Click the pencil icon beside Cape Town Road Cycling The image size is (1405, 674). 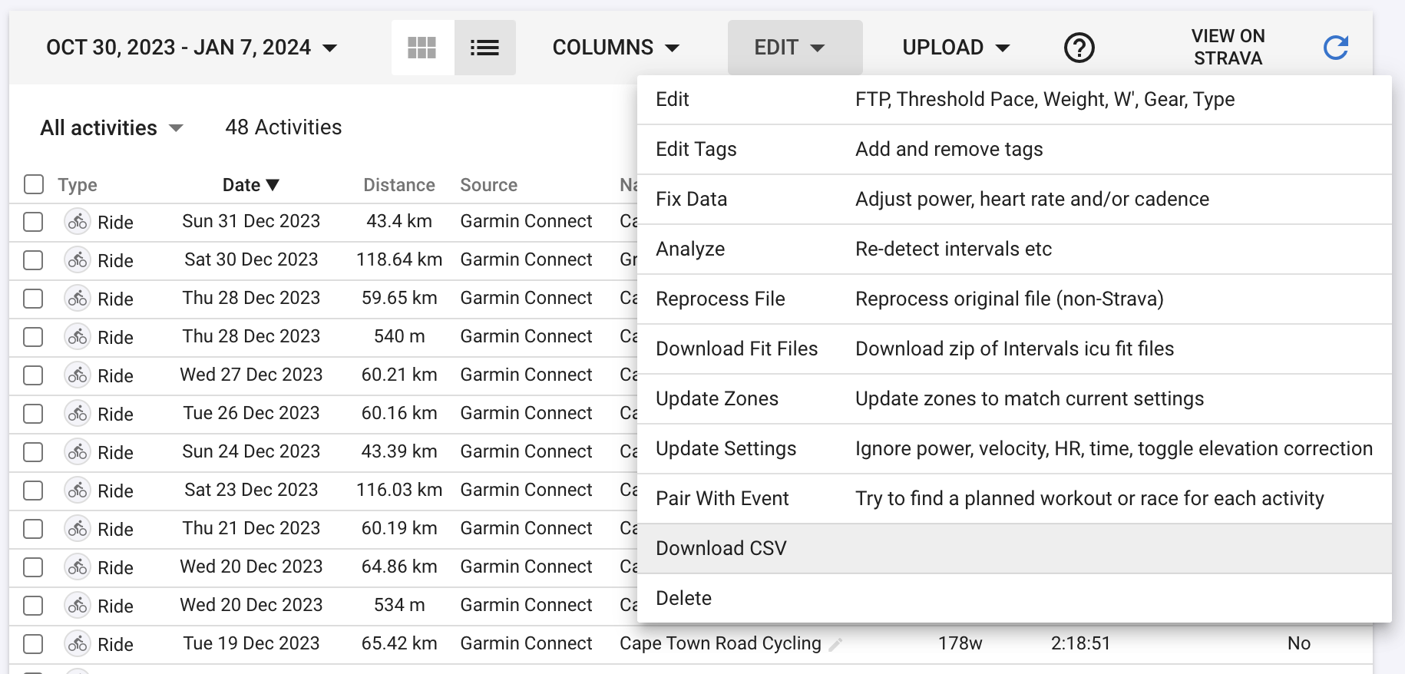click(835, 644)
